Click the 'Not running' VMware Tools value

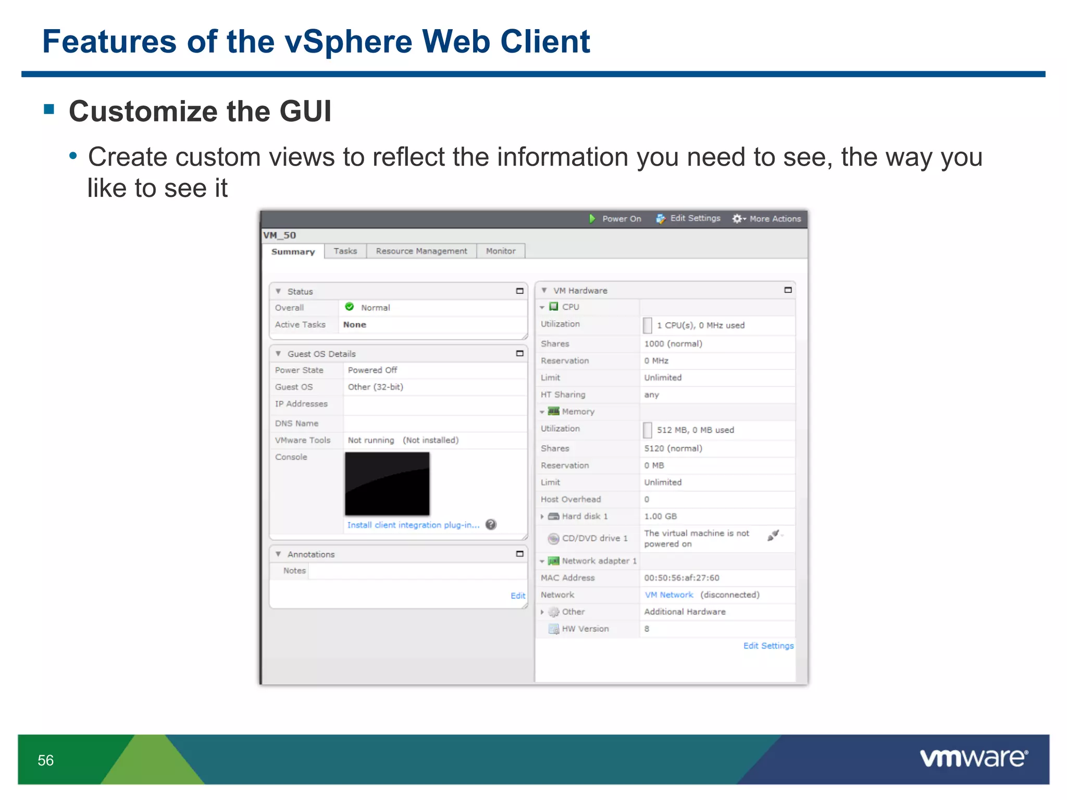point(371,440)
